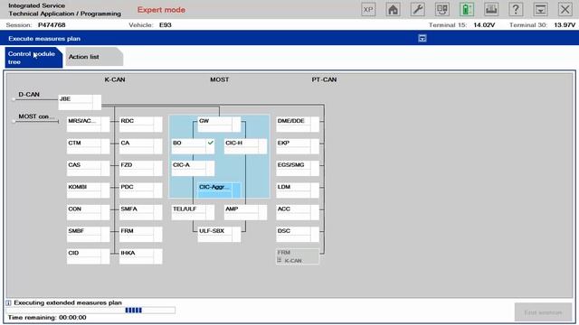This screenshot has width=579, height=325.
Task: Select the SMFA control module
Action: [x=141, y=213]
